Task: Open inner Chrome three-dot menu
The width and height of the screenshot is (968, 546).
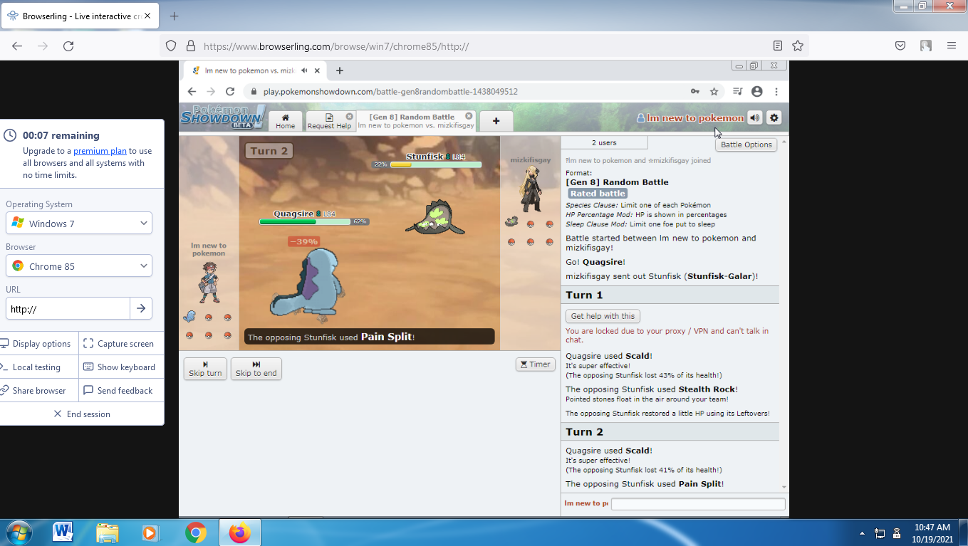Action: click(x=776, y=92)
